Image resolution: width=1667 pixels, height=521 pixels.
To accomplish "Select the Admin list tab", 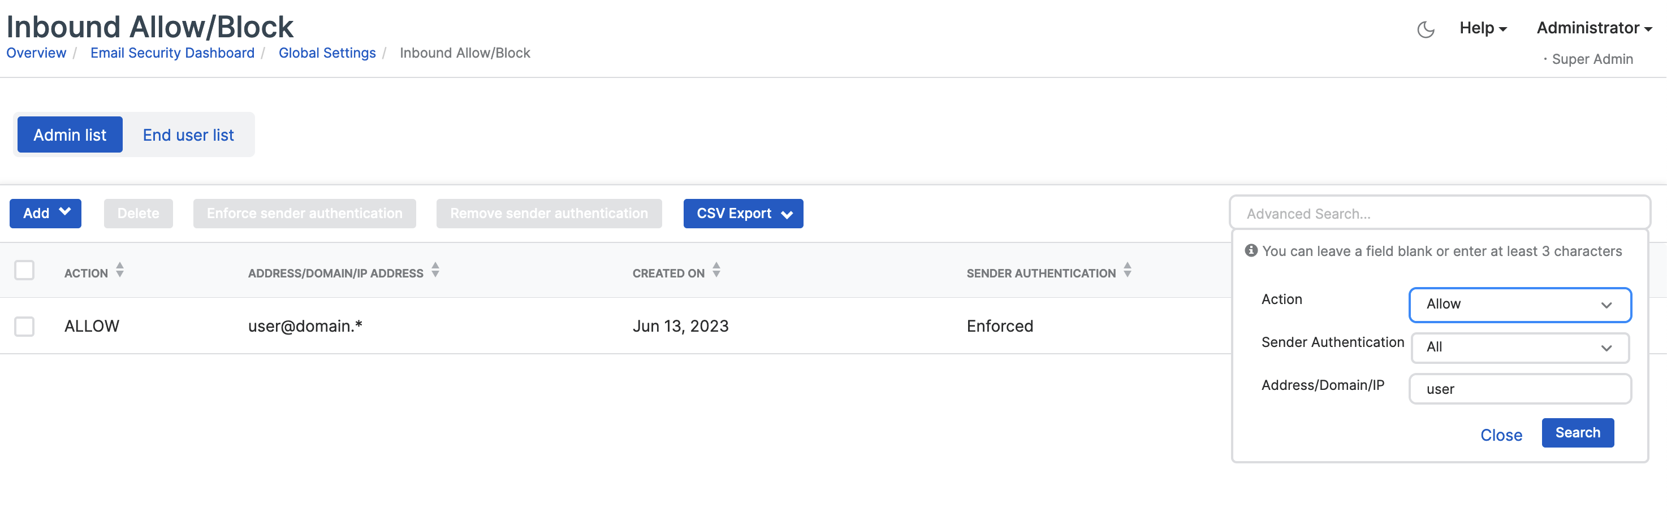I will (70, 135).
